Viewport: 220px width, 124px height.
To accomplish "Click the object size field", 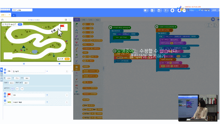I will coord(27,78).
